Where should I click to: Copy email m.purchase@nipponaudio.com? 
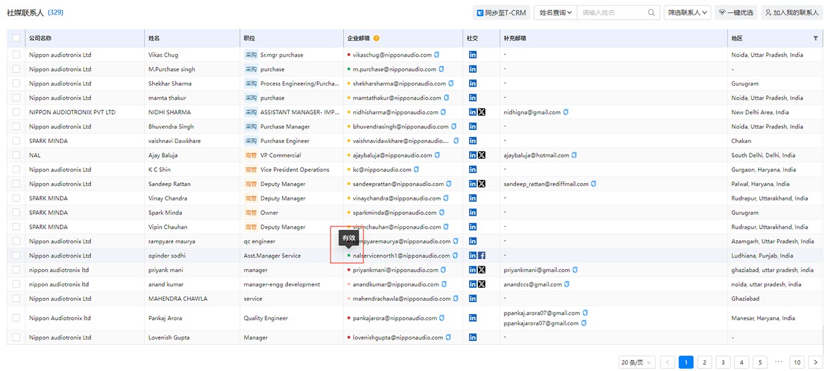(441, 69)
